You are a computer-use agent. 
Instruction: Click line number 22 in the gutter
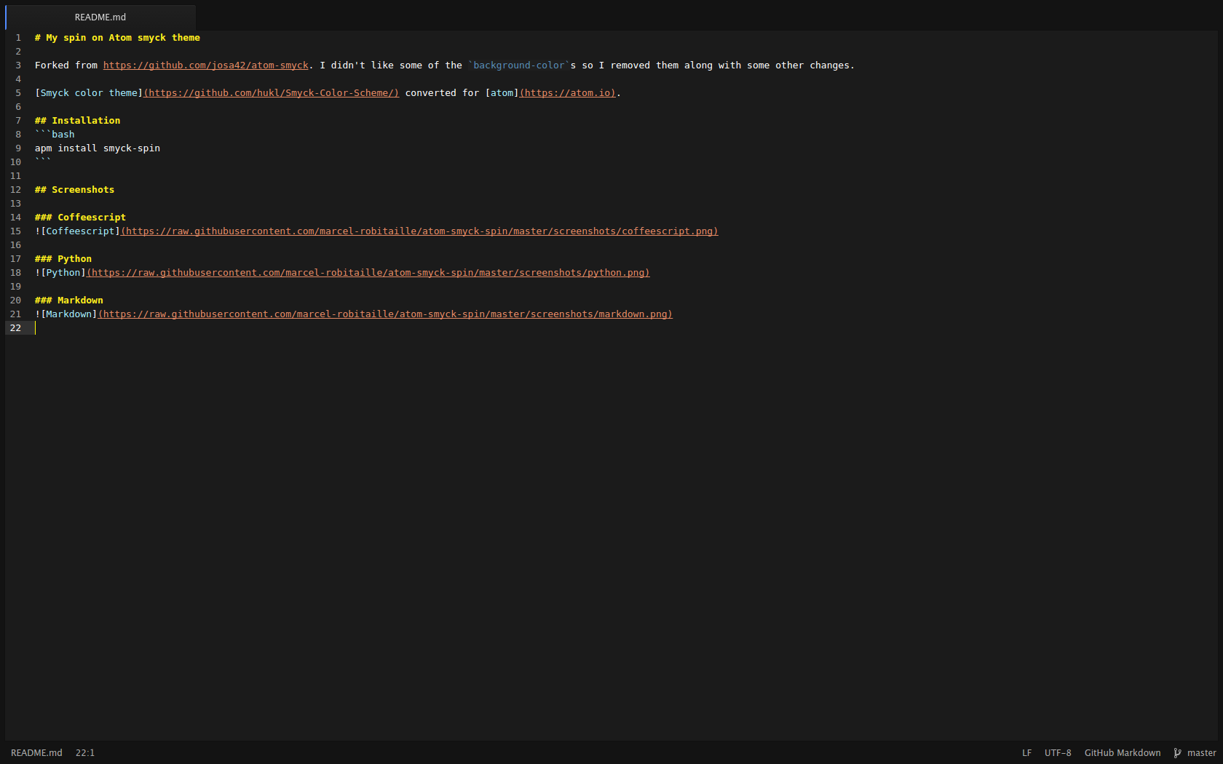click(x=15, y=328)
